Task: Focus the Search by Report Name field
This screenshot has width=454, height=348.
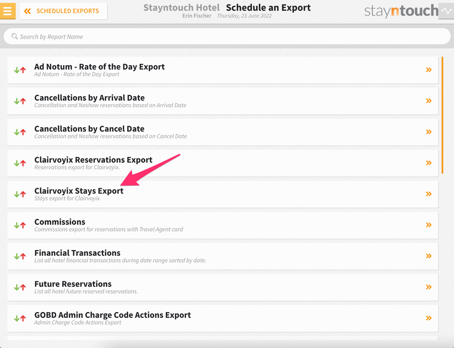Action: (x=227, y=37)
